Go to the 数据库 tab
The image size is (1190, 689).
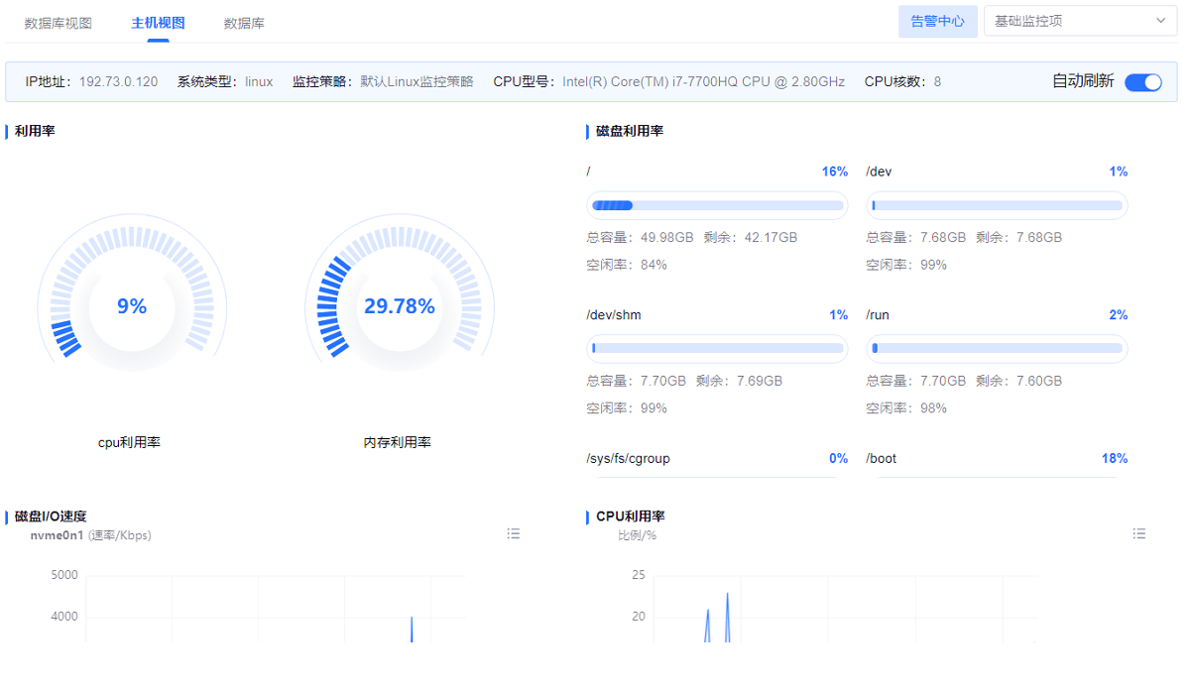tap(244, 23)
